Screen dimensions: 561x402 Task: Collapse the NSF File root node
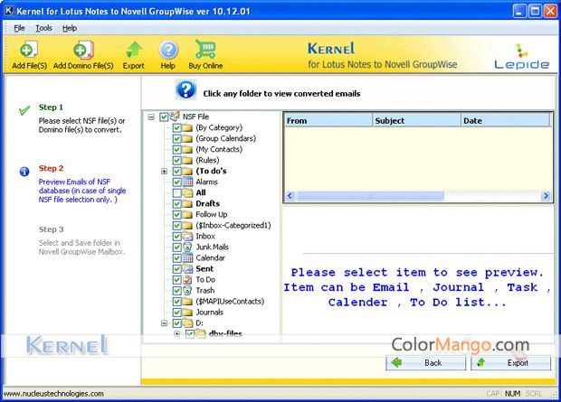tap(151, 117)
